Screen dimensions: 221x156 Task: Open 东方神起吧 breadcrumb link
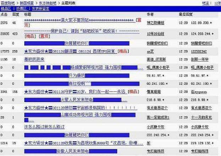48,3
